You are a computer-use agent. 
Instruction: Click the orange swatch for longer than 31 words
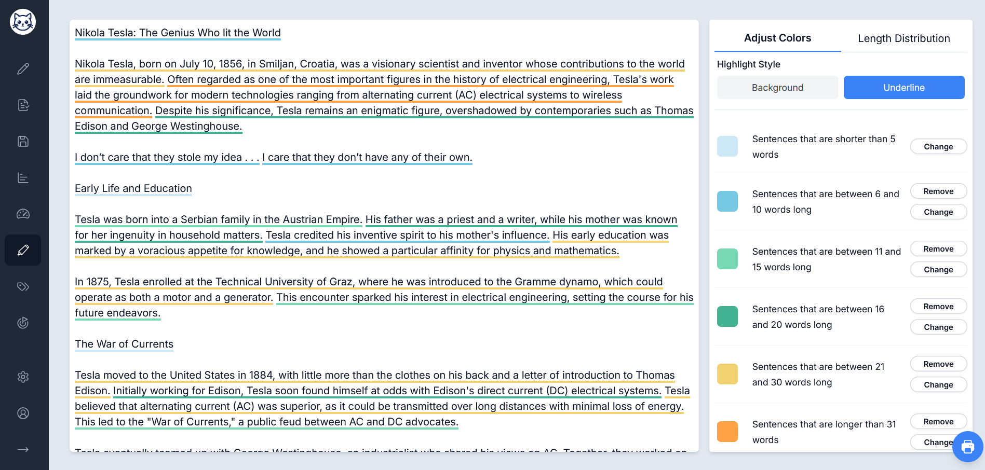[727, 432]
